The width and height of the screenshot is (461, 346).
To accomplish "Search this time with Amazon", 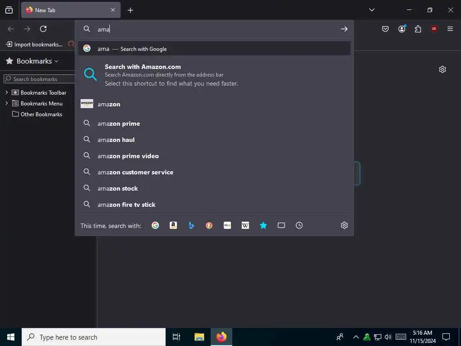I will click(173, 225).
